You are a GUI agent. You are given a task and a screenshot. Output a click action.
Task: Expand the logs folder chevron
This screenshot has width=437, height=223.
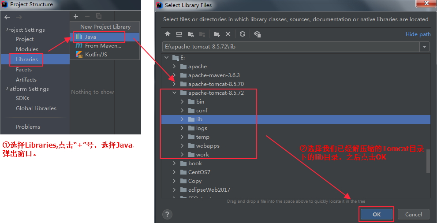coord(182,128)
